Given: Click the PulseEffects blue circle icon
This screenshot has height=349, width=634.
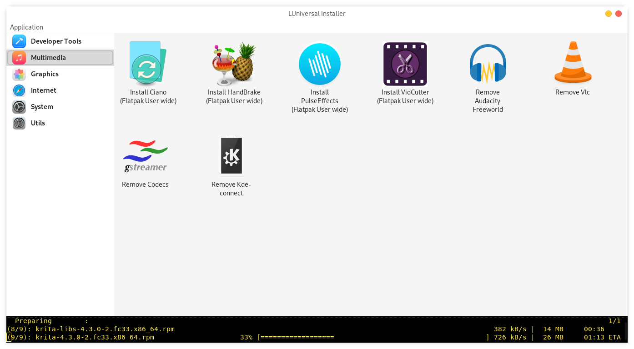Looking at the screenshot, I should tap(320, 64).
